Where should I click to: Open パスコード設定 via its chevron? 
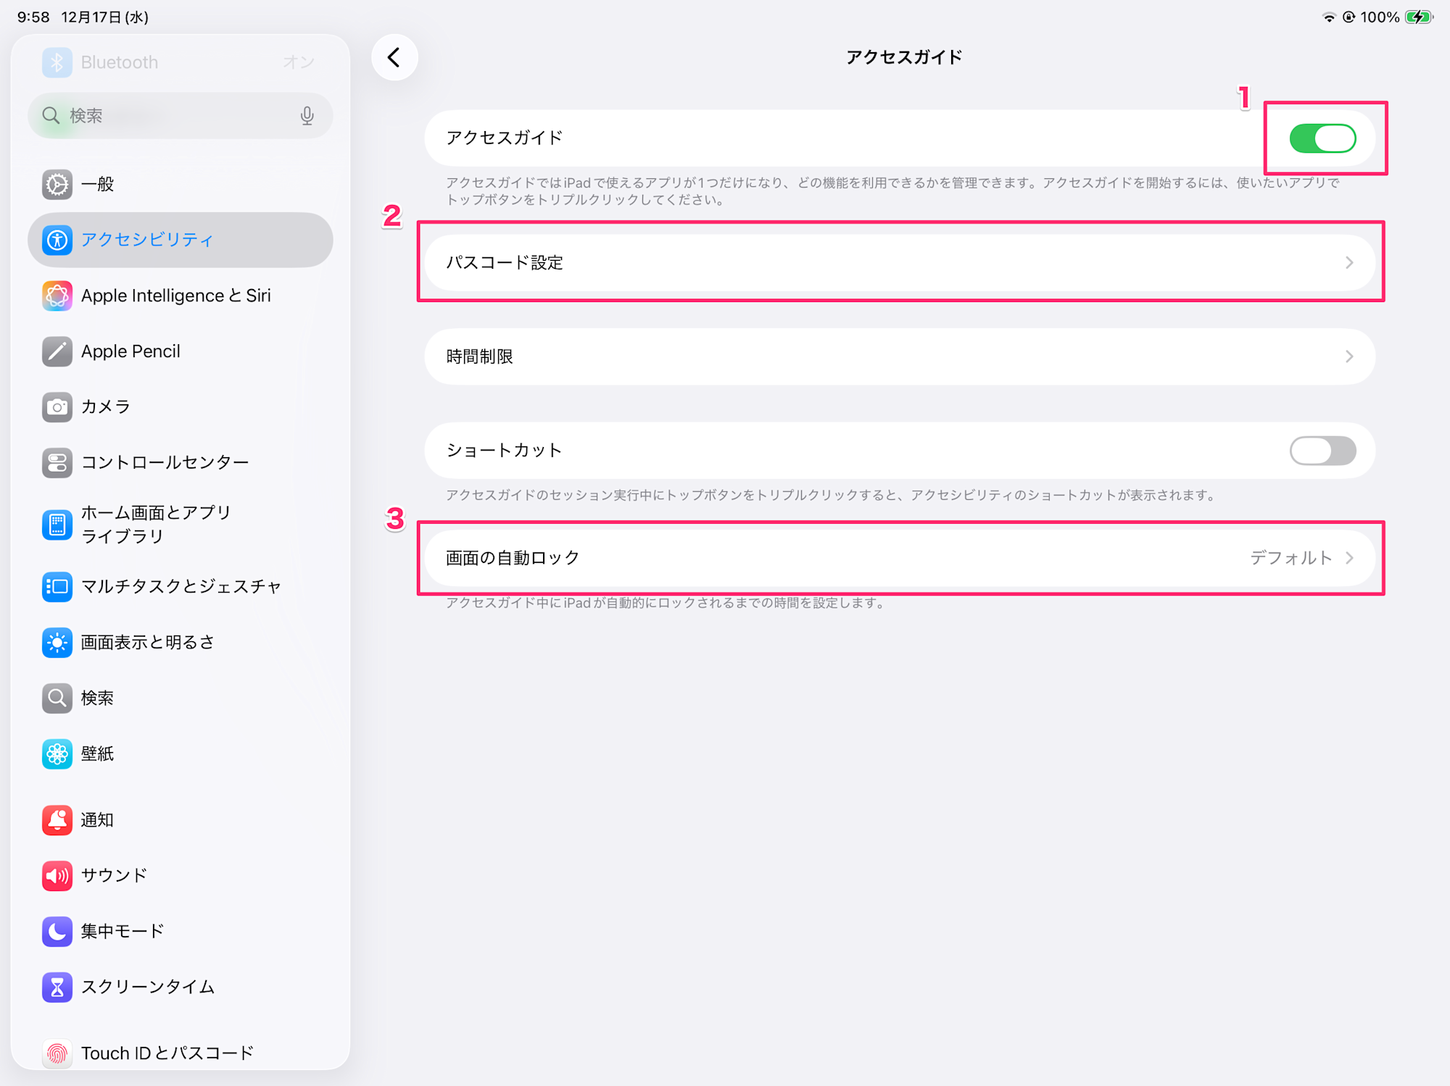[x=1348, y=262]
